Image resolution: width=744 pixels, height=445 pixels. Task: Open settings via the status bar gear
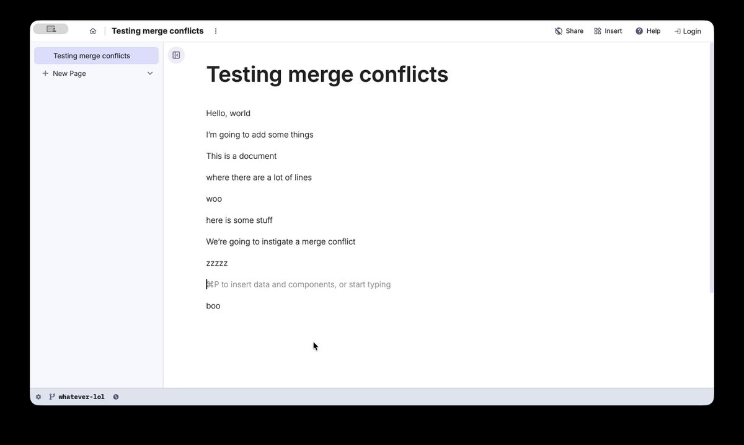pyautogui.click(x=38, y=397)
